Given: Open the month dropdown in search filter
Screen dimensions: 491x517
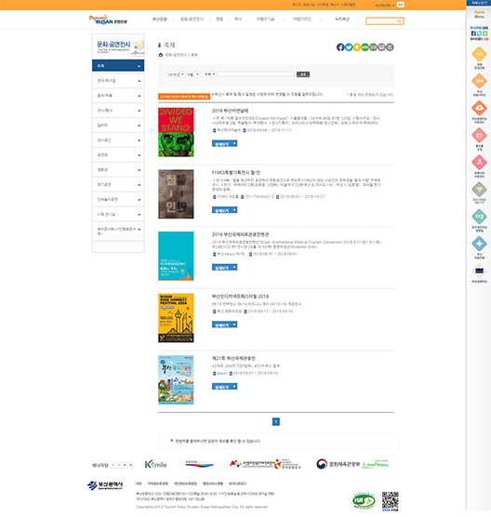Looking at the screenshot, I should 193,74.
